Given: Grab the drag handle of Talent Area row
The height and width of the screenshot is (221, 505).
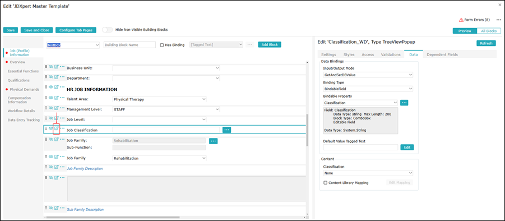Looking at the screenshot, I should click(46, 97).
